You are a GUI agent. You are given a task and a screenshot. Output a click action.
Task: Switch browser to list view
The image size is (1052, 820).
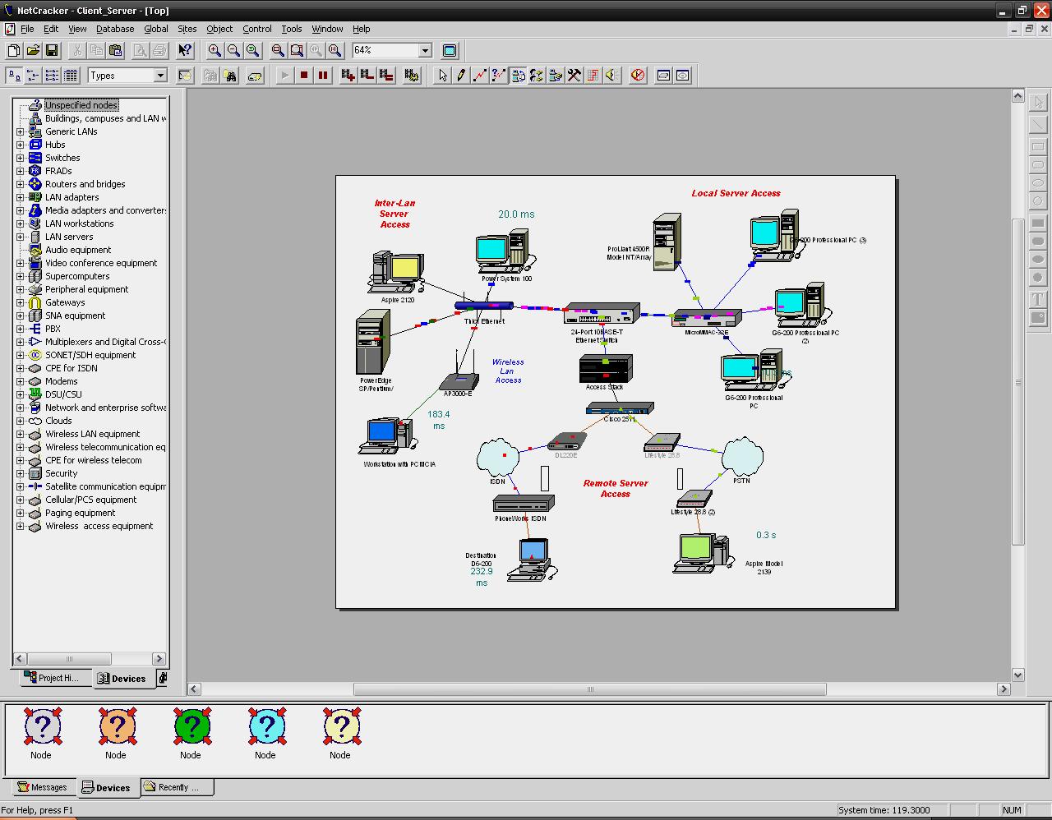click(x=52, y=76)
